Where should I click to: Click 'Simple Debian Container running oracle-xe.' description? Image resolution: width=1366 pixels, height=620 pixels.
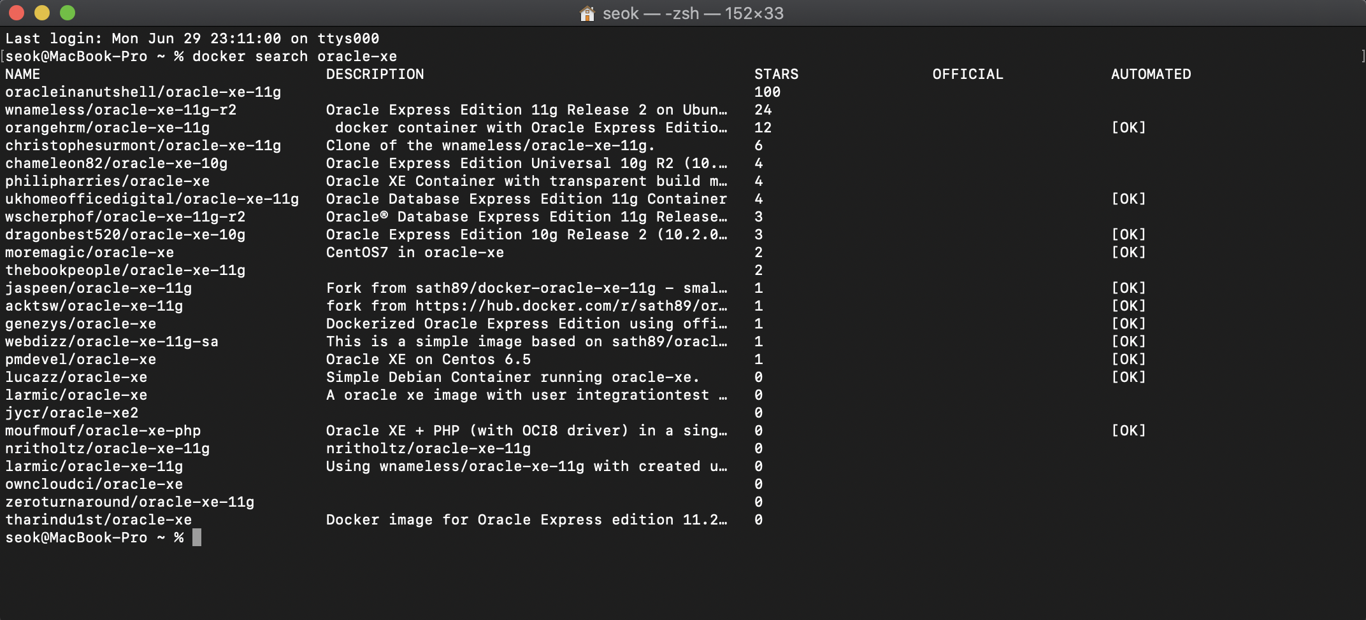514,377
